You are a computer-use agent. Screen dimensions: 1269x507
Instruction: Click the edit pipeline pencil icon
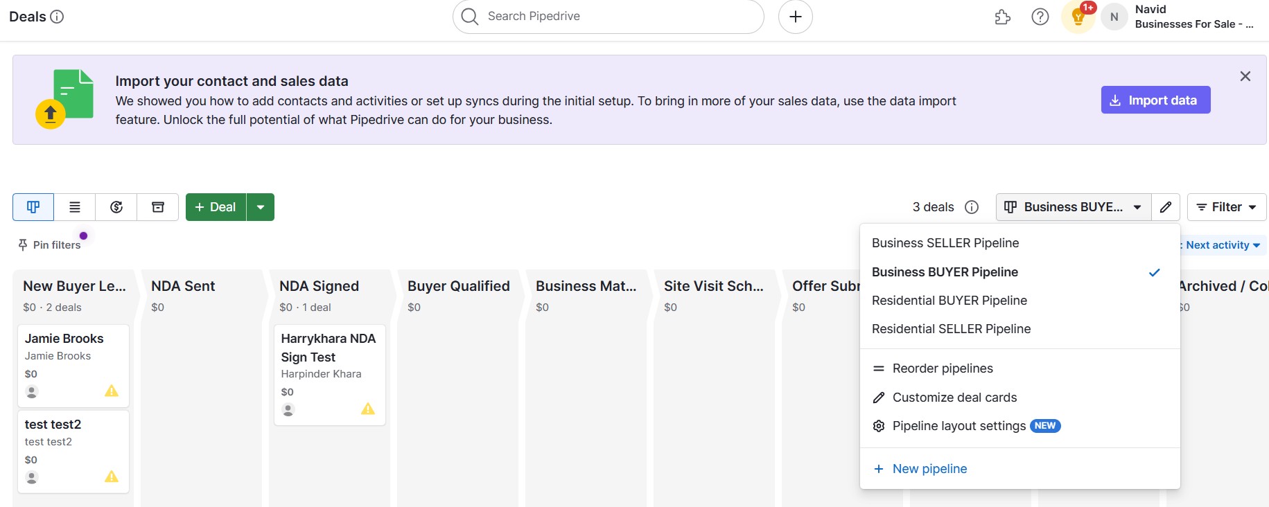(x=1166, y=207)
